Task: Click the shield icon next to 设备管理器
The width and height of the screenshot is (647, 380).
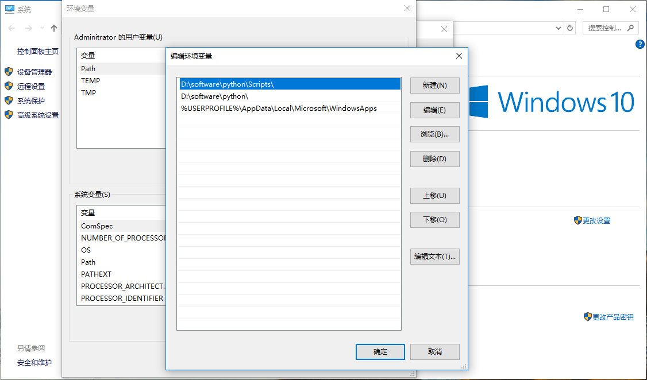Action: click(9, 72)
